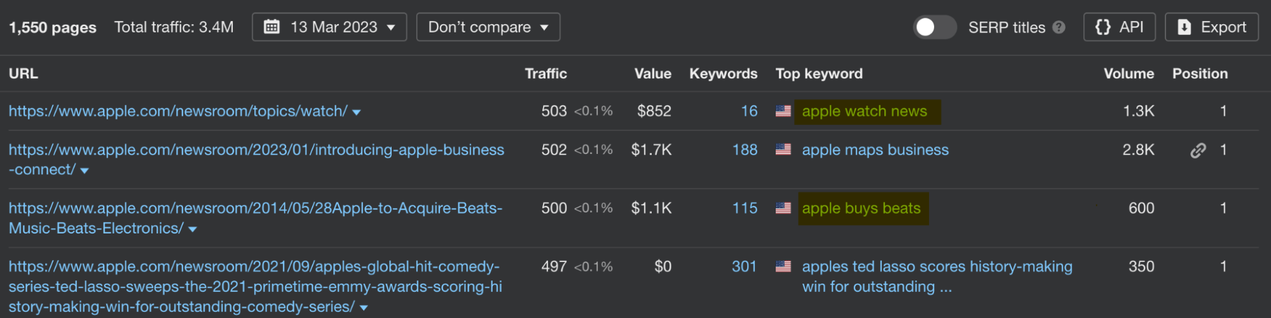Click the Export button
The height and width of the screenshot is (318, 1271).
pyautogui.click(x=1211, y=27)
